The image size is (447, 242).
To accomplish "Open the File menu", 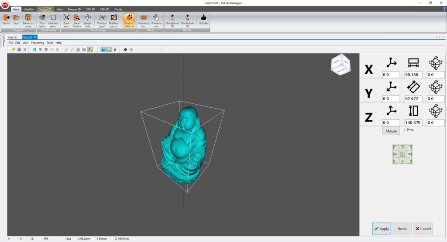I will coord(10,43).
